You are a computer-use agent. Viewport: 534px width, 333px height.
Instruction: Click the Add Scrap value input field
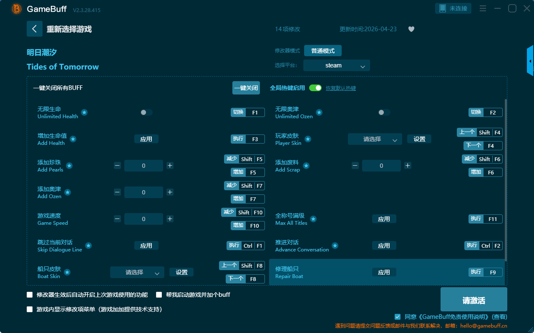click(x=381, y=166)
